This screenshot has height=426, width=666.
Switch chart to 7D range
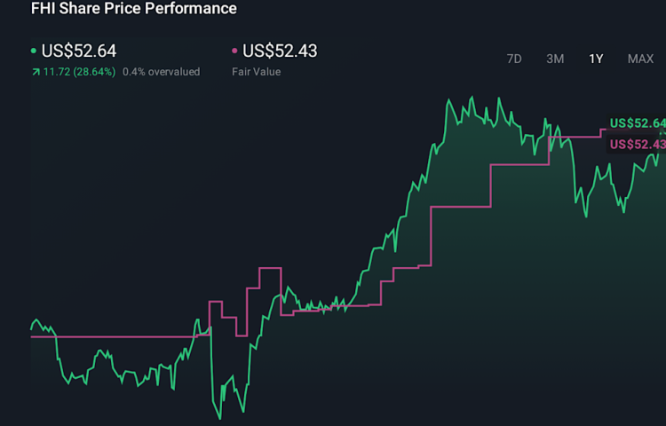point(514,59)
